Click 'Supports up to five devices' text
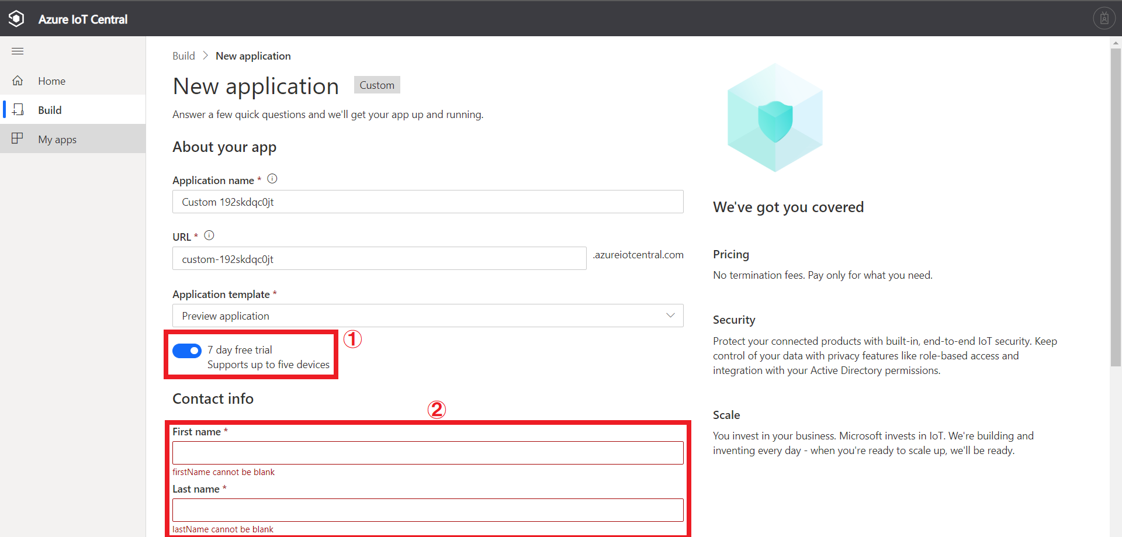 (268, 365)
